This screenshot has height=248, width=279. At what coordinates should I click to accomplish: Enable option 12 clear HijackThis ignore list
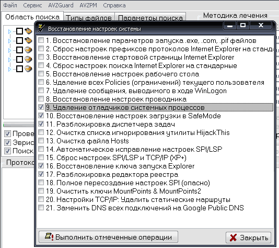pos(41,132)
